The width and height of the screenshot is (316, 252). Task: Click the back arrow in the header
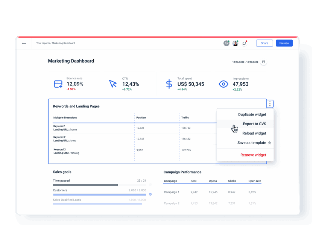point(24,43)
